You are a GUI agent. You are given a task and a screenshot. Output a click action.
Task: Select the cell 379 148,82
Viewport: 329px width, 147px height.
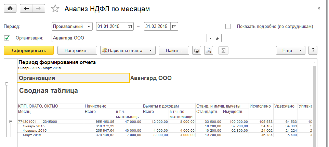point(100,135)
